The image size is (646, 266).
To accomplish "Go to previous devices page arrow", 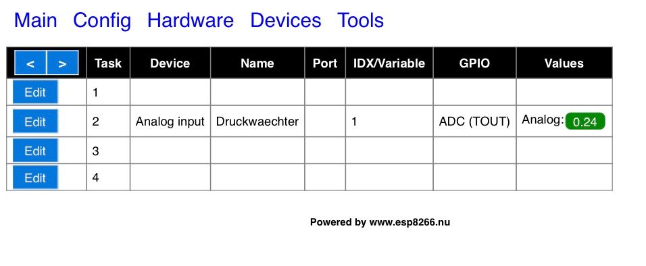I will click(30, 63).
